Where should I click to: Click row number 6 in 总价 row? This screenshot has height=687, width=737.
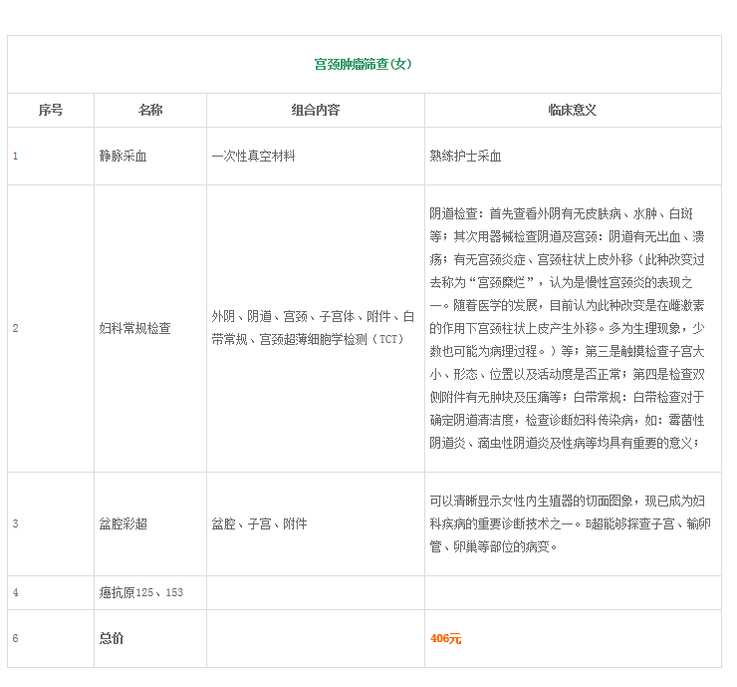point(16,638)
